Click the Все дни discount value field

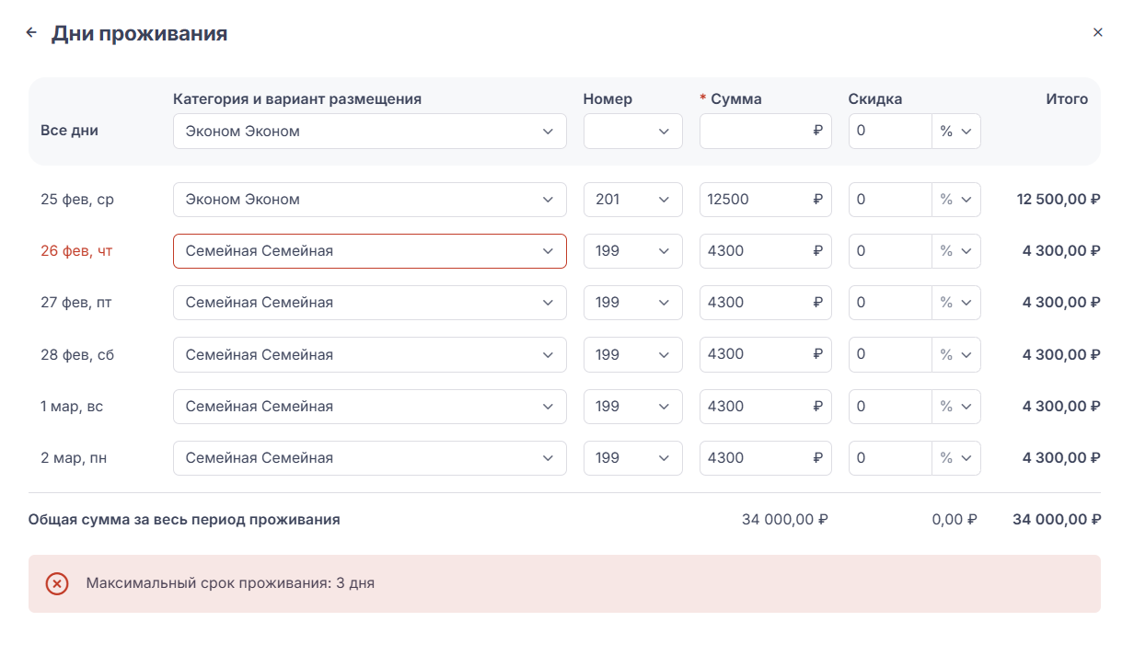pos(889,132)
